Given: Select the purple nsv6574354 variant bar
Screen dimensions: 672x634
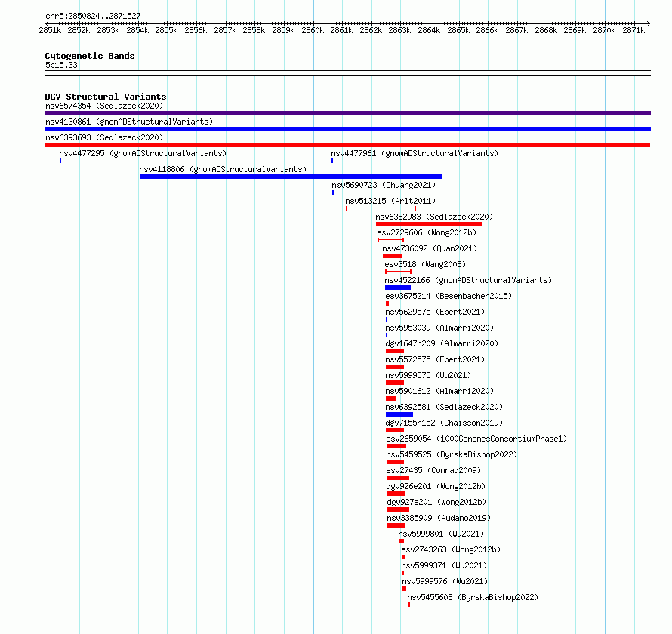Looking at the screenshot, I should click(x=347, y=113).
